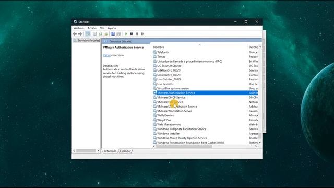This screenshot has height=188, width=334.
Task: Click the gear icon of Web Management
Action: (x=155, y=124)
